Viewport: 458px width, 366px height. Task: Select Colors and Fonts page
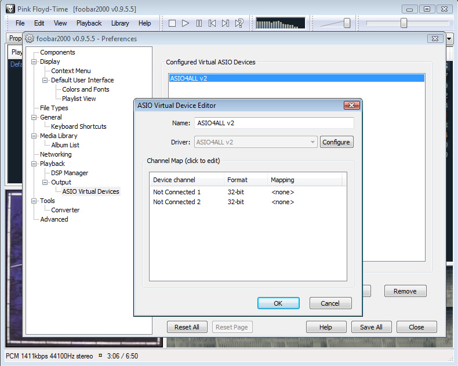(x=86, y=89)
